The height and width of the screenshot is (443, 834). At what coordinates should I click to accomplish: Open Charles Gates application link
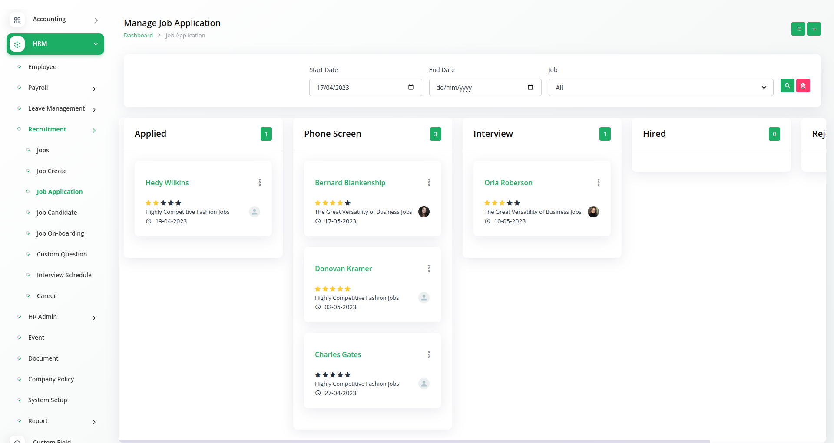(x=338, y=354)
